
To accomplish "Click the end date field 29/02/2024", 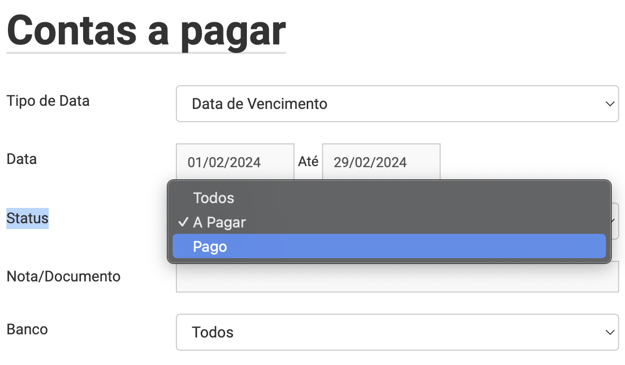I will [x=381, y=162].
